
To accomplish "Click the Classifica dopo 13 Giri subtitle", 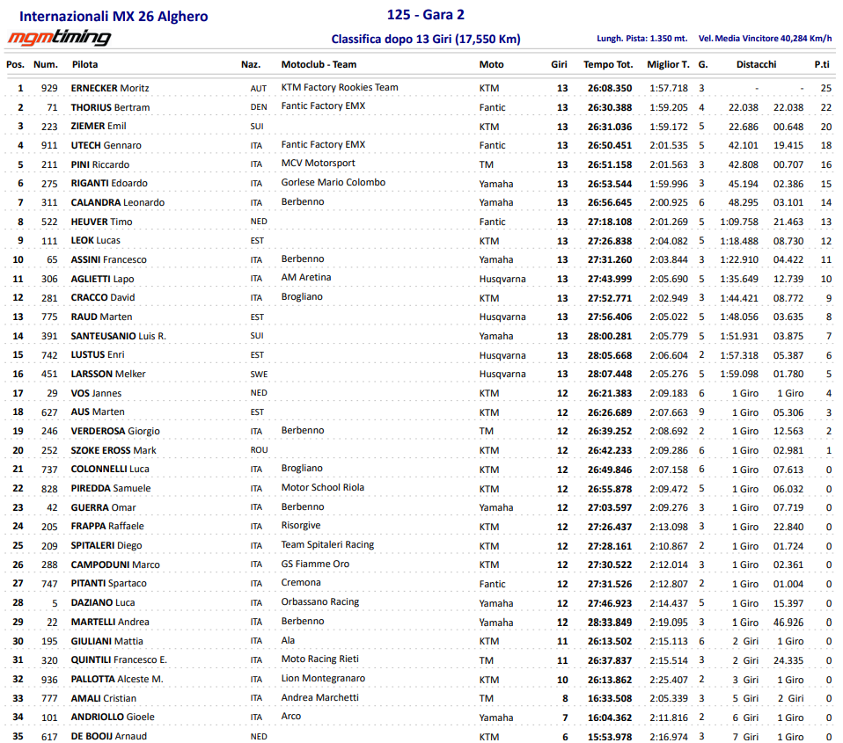I will [x=425, y=39].
